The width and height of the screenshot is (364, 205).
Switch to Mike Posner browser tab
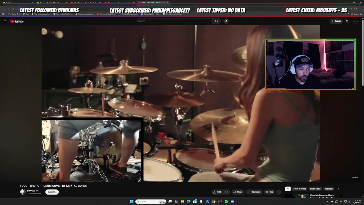point(86,3)
